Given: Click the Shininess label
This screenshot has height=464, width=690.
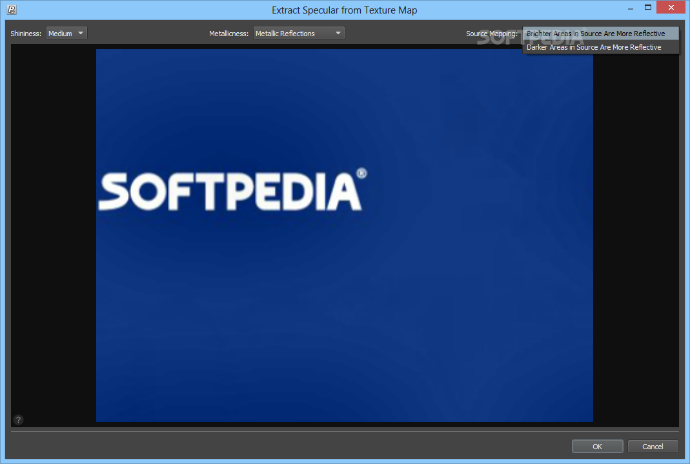Looking at the screenshot, I should click(x=26, y=34).
